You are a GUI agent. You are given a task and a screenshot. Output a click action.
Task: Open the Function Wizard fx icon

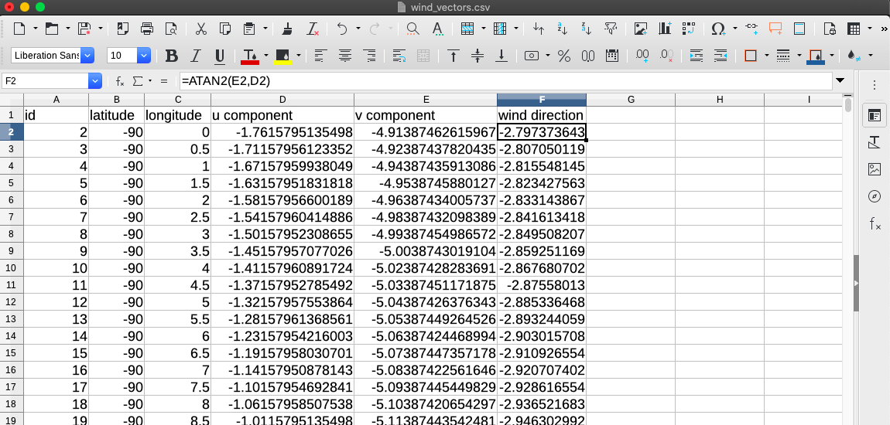click(x=120, y=81)
